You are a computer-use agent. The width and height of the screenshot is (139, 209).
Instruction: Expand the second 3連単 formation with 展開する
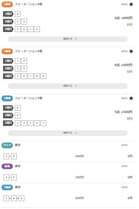point(68,86)
